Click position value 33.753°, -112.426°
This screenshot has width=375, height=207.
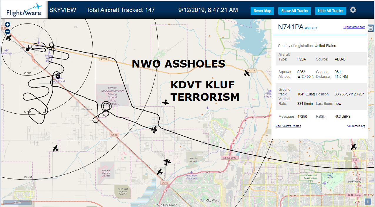point(349,94)
